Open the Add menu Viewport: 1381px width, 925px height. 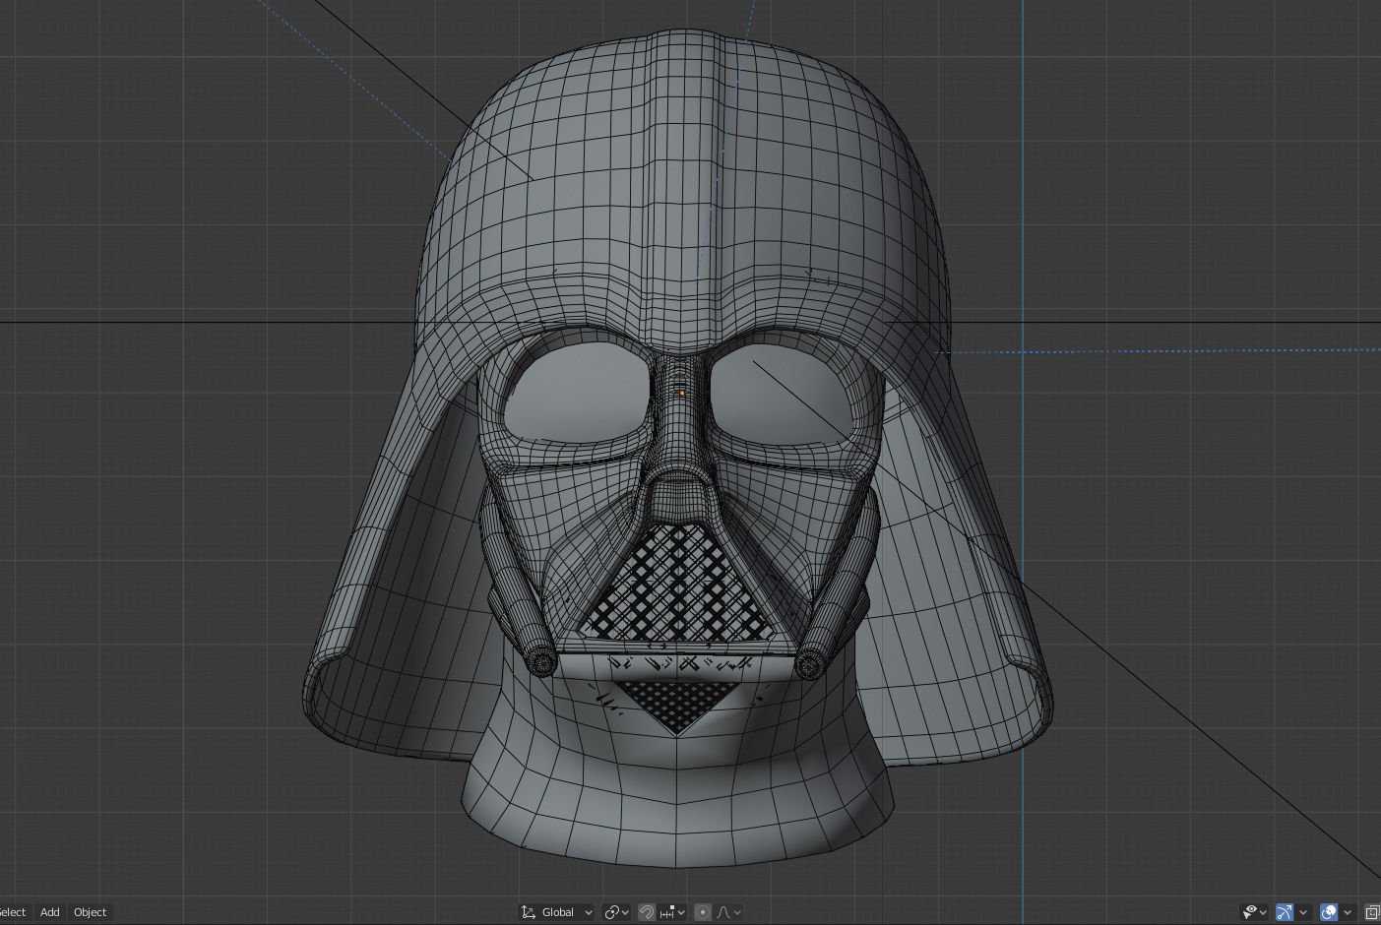click(49, 912)
